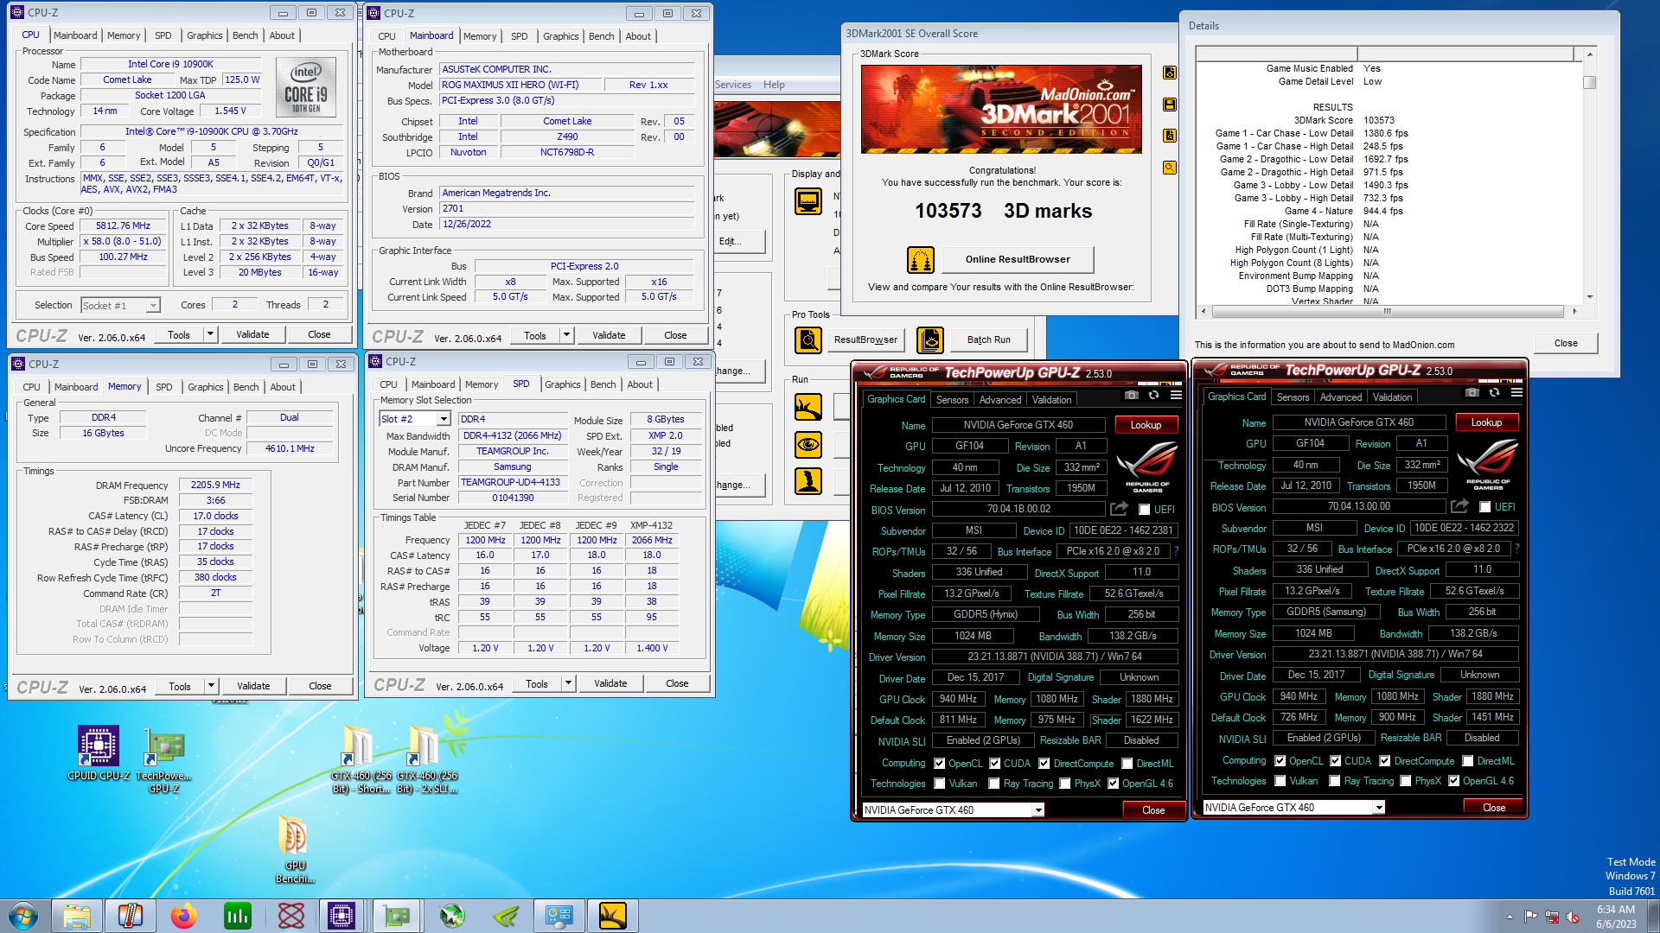The width and height of the screenshot is (1660, 933).
Task: Open the CPUID CPU-Z desktop shortcut
Action: [99, 753]
